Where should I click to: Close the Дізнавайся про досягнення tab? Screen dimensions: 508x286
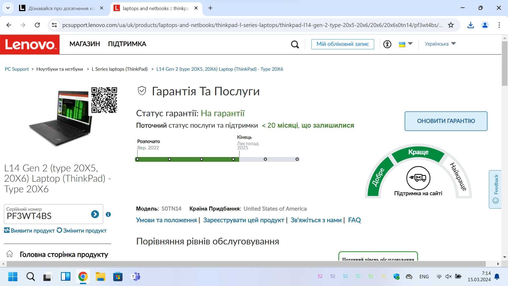[x=102, y=8]
